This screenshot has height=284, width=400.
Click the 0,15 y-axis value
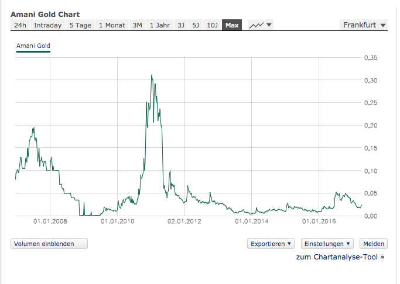[x=371, y=148]
